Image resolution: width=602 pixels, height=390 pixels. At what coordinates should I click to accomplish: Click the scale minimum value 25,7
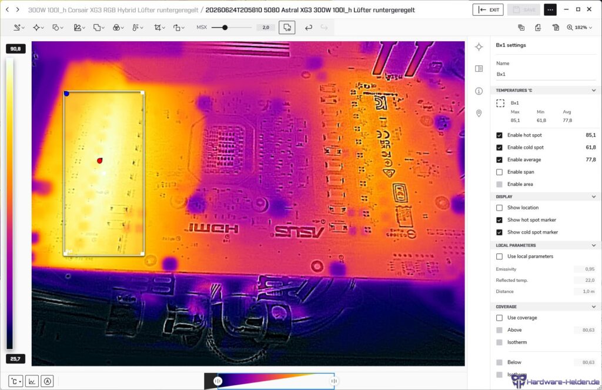16,359
